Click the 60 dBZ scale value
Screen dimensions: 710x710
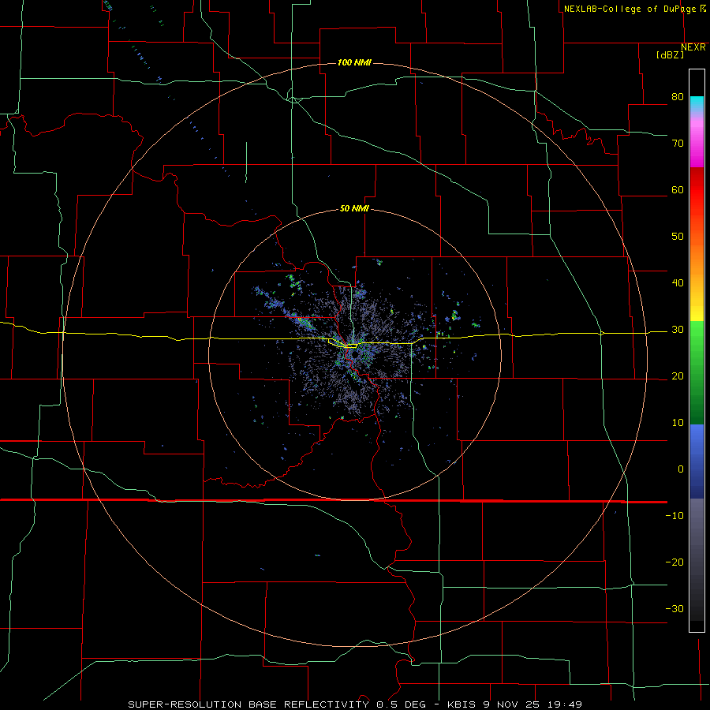point(678,189)
